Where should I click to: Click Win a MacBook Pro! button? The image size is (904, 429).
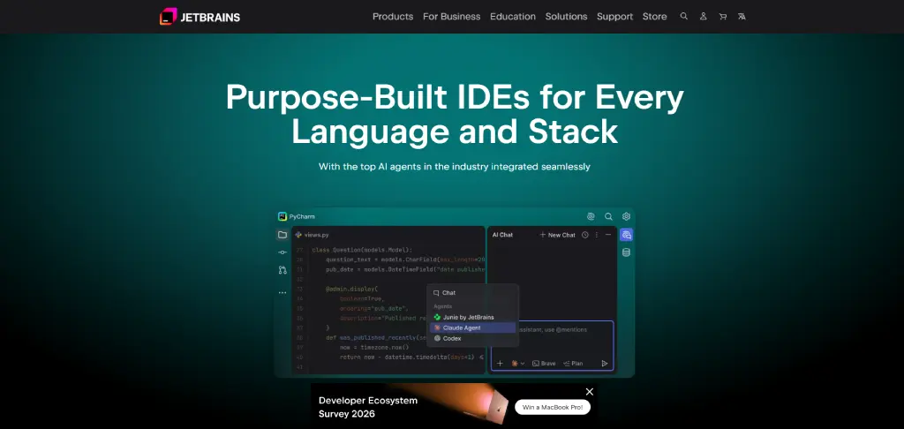553,407
